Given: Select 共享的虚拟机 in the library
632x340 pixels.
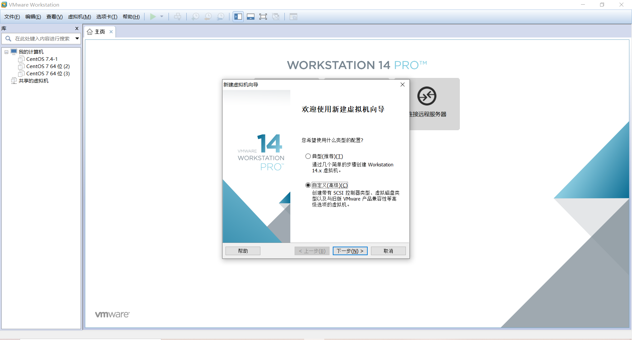Looking at the screenshot, I should tap(34, 81).
